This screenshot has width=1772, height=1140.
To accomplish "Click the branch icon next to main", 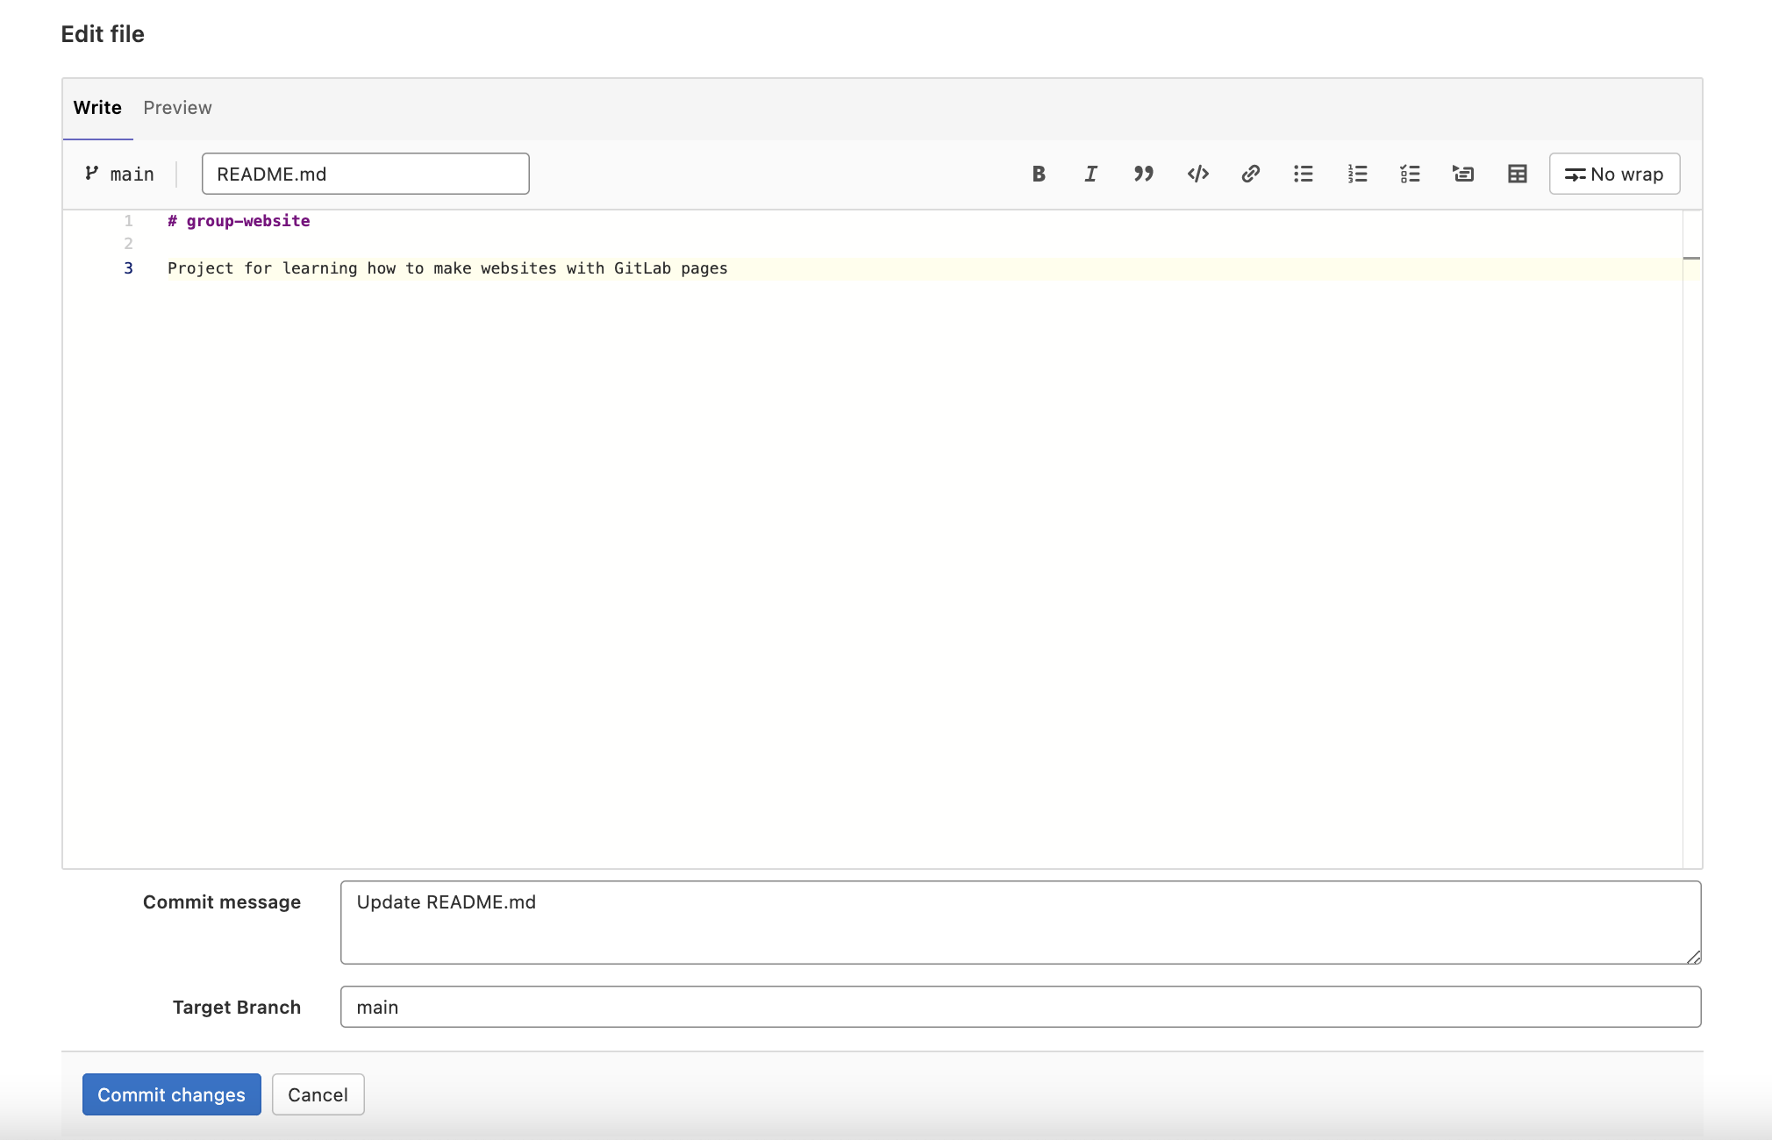I will (x=91, y=173).
